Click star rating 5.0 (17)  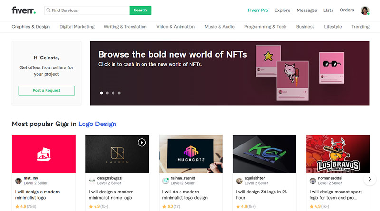(171, 206)
